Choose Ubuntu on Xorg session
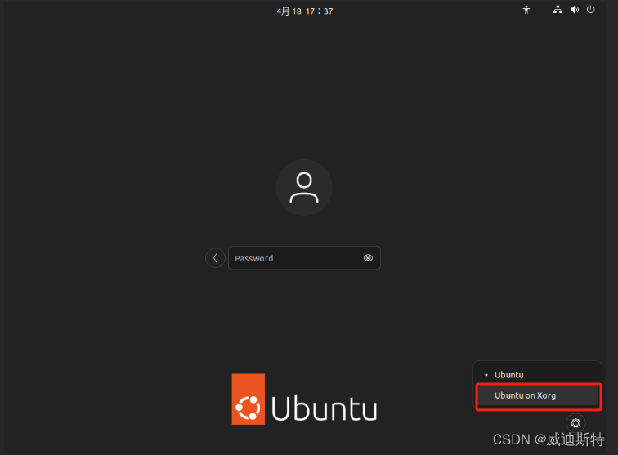The width and height of the screenshot is (618, 455). pyautogui.click(x=538, y=395)
